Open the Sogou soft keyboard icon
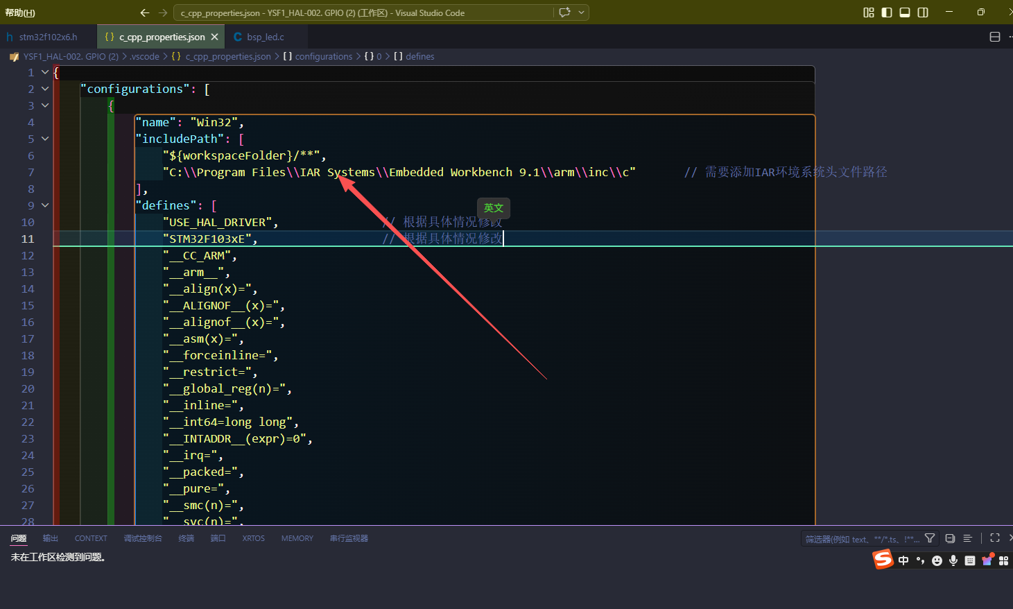Screen dimensions: 1013x609 (x=970, y=560)
